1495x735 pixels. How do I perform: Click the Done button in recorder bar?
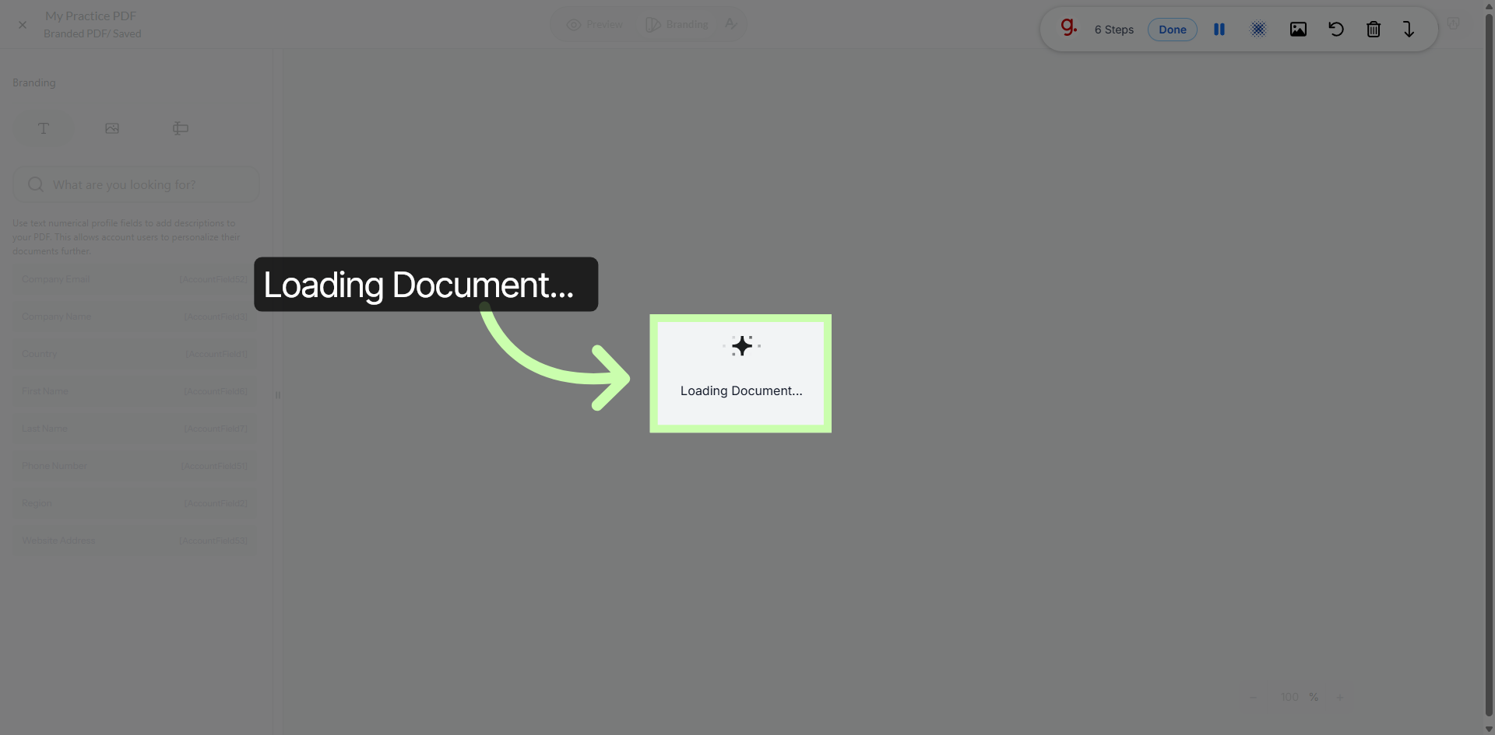(1172, 30)
